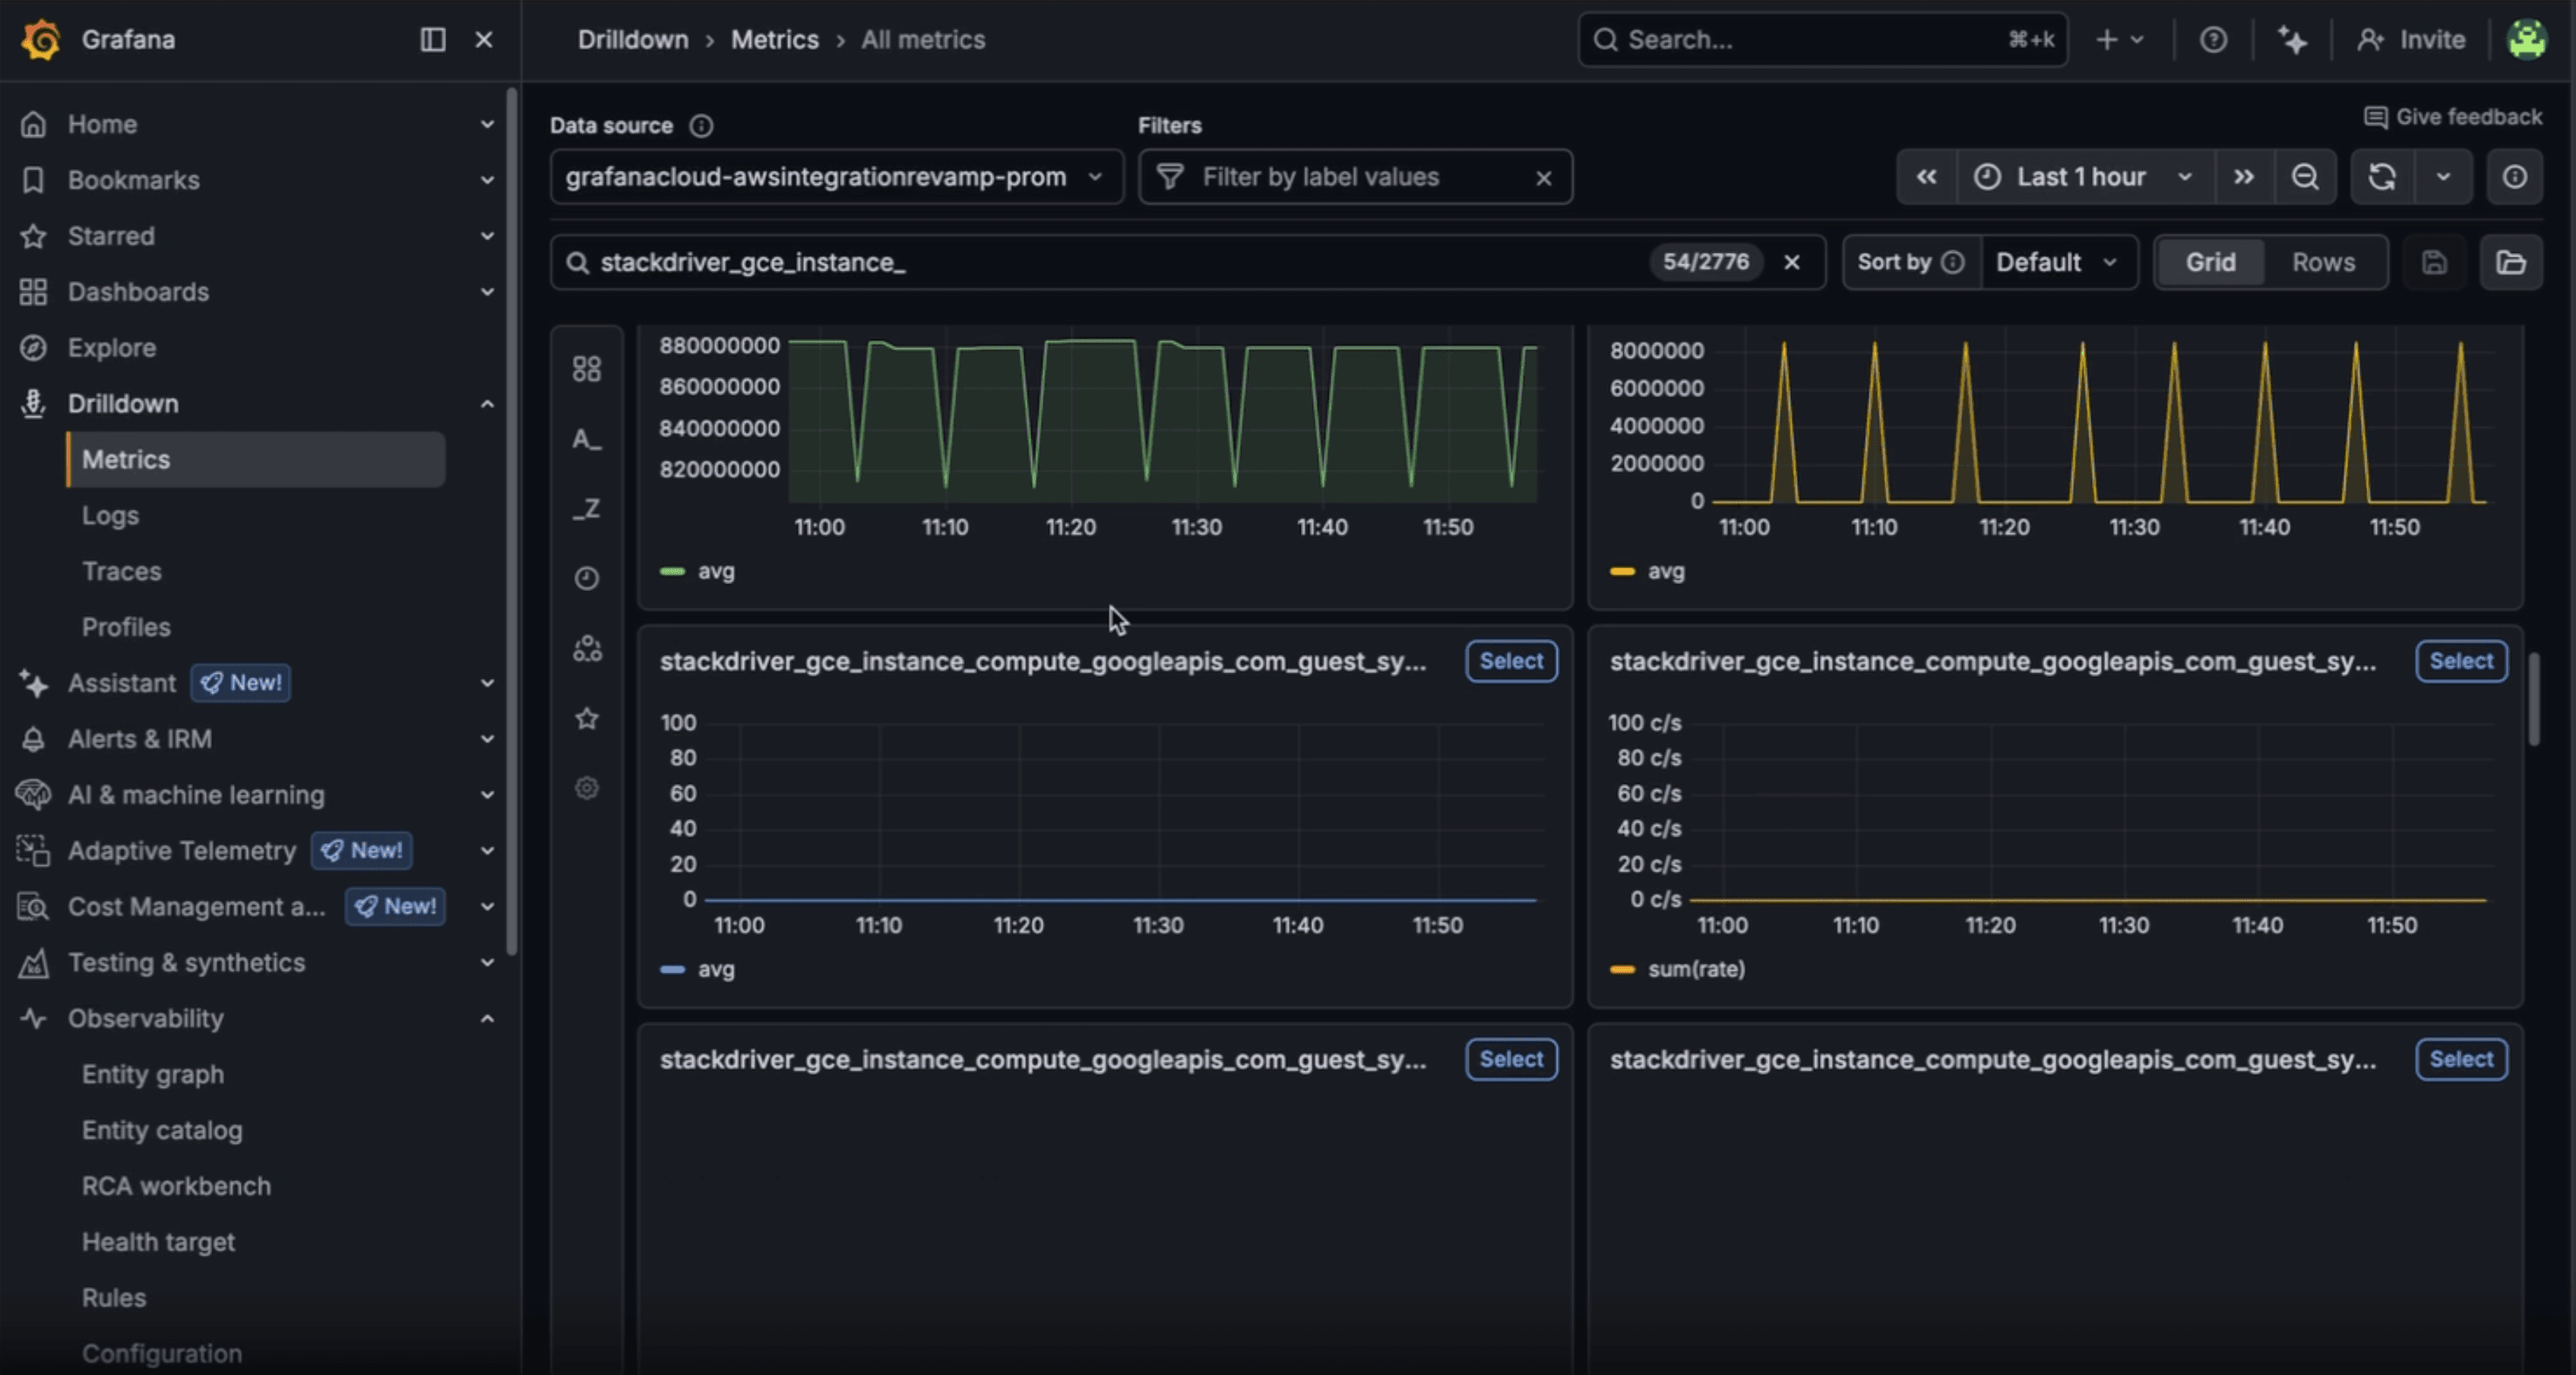The width and height of the screenshot is (2576, 1375).
Task: Click the group-by-labels icon in rail
Action: click(587, 648)
